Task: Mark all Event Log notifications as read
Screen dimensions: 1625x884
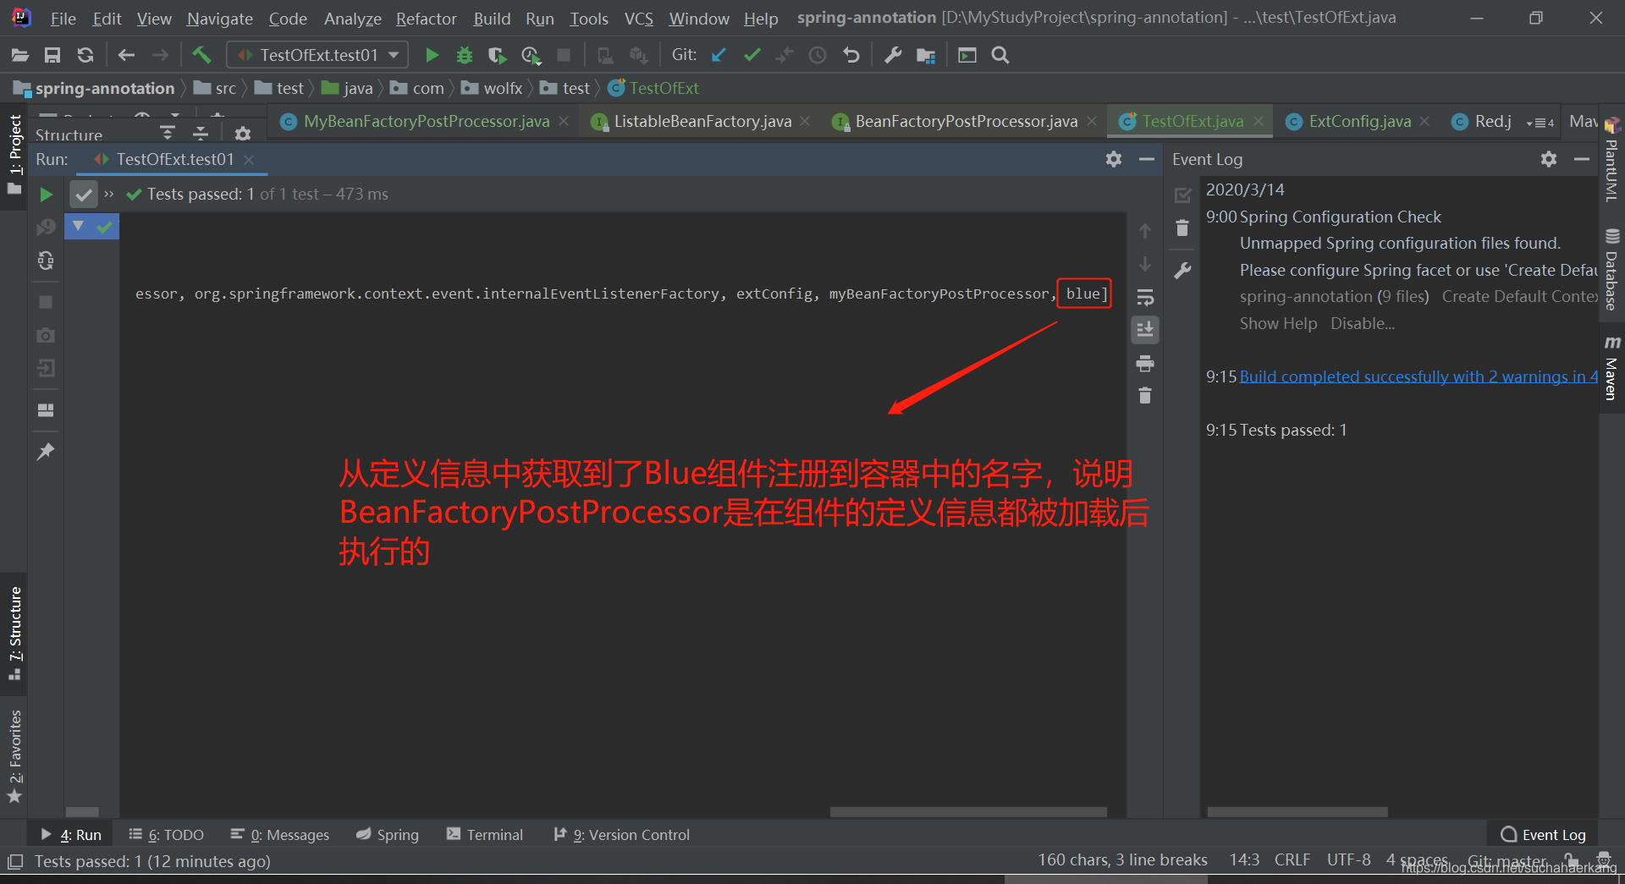Action: tap(1182, 195)
